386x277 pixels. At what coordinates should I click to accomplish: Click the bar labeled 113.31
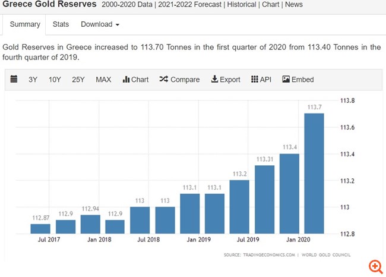pos(264,199)
